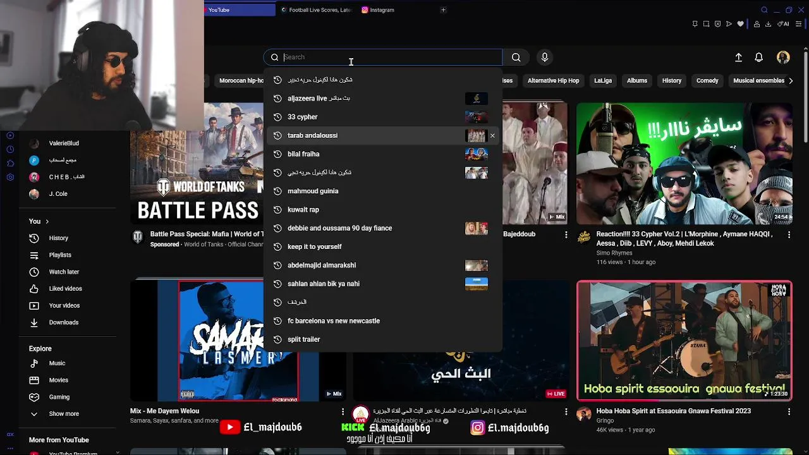
Task: Choose the 33 cypher search suggestion
Action: [x=383, y=117]
